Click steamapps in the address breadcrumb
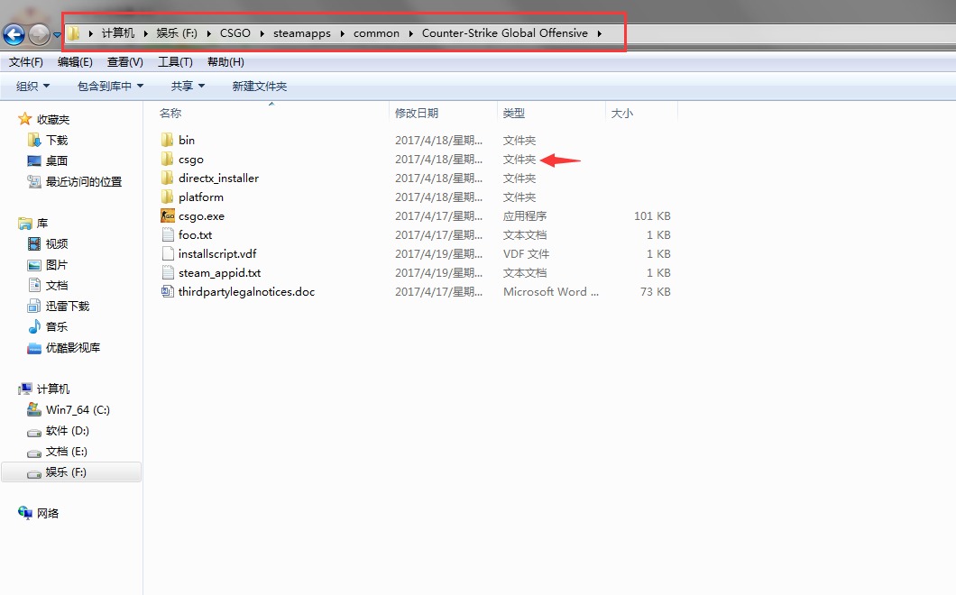Image resolution: width=956 pixels, height=595 pixels. coord(302,33)
